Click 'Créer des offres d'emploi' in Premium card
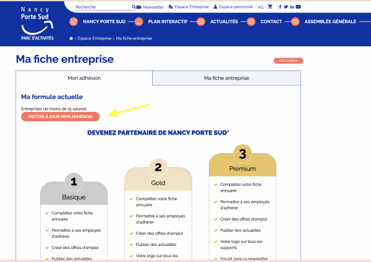The image size is (371, 262). [244, 219]
